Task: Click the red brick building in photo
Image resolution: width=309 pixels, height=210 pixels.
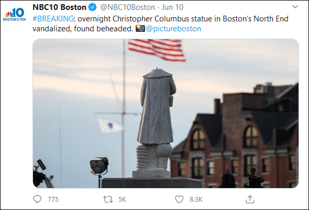Action: pos(235,137)
